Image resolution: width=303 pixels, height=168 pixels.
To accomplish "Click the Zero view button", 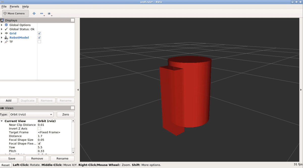I will click(x=66, y=114).
